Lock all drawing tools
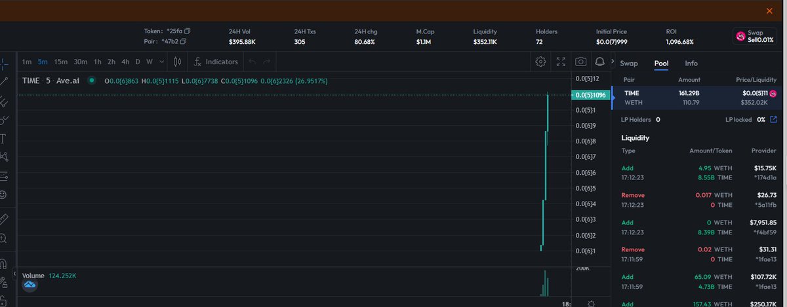The image size is (787, 307). point(3,301)
